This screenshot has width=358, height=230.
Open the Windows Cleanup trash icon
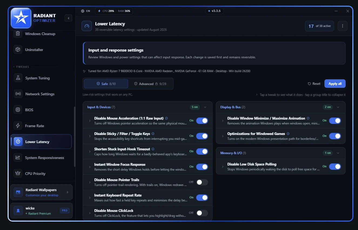(18, 34)
